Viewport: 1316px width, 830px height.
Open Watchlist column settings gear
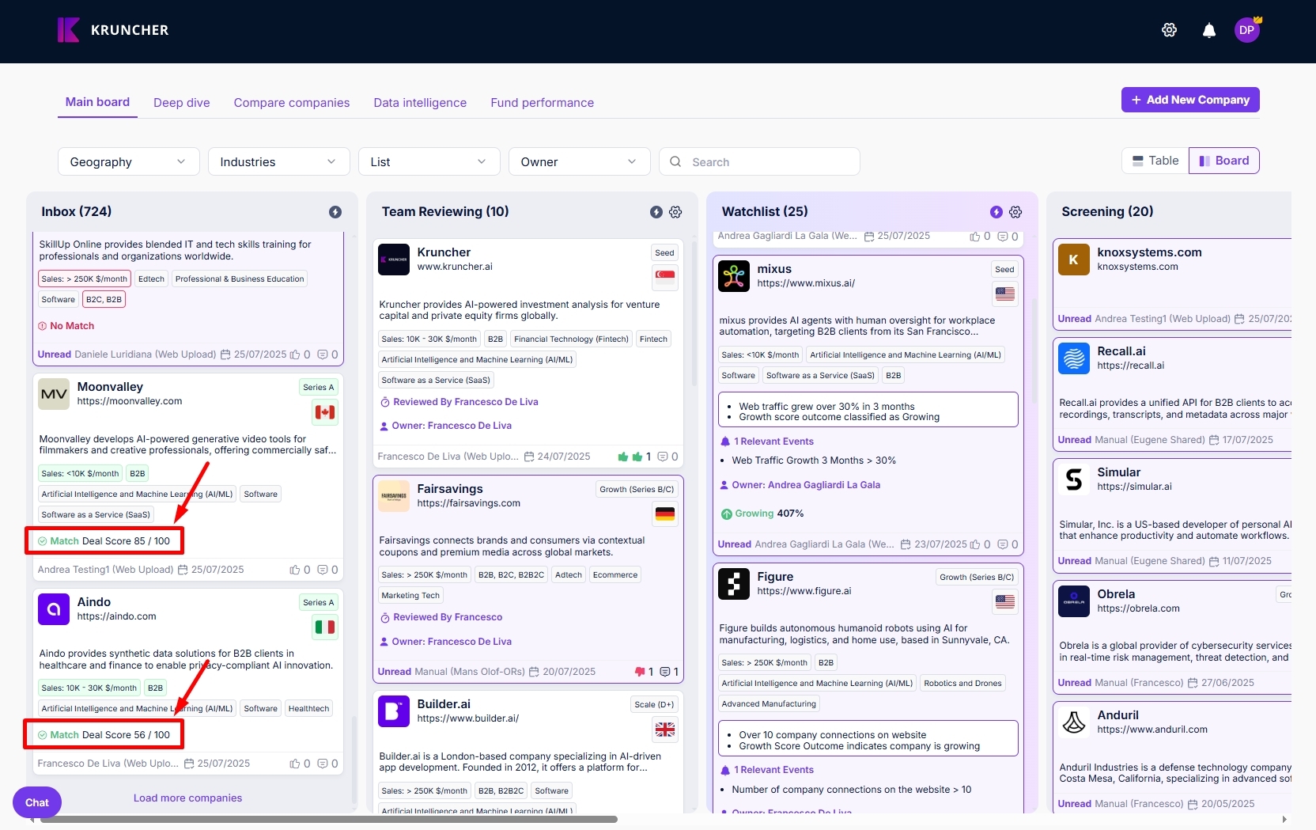pyautogui.click(x=1015, y=212)
